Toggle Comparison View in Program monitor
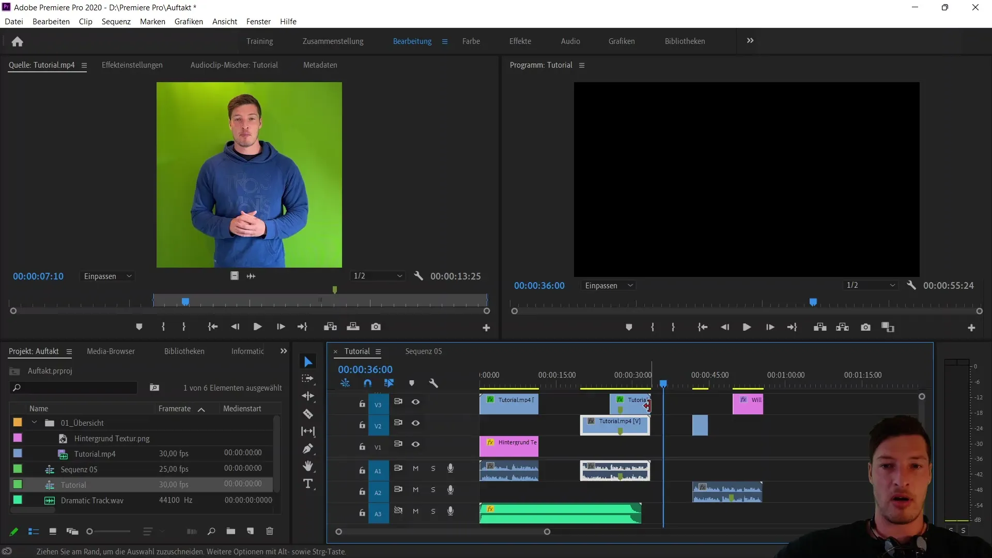Screen dimensions: 992x558 [888, 327]
